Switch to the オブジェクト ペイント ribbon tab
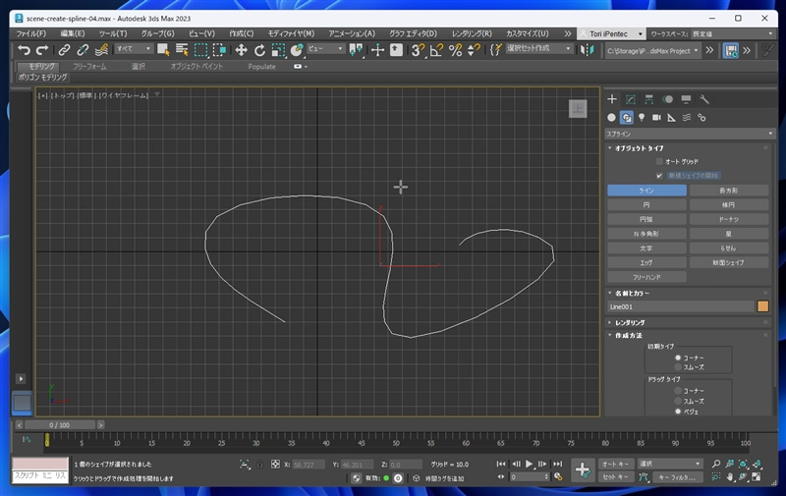This screenshot has height=496, width=786. pyautogui.click(x=196, y=66)
